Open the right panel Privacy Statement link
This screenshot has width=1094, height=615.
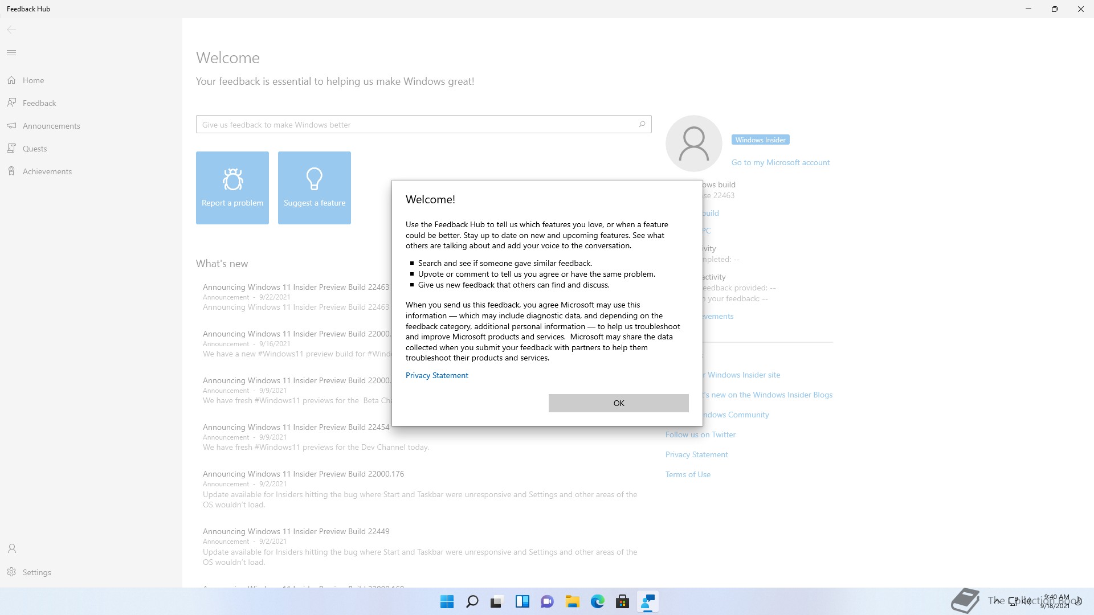coord(696,454)
